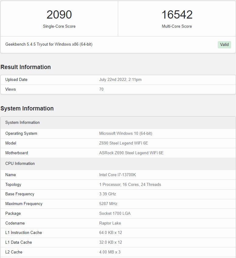Click the System Information section heading
The height and width of the screenshot is (258, 236).
click(x=27, y=108)
